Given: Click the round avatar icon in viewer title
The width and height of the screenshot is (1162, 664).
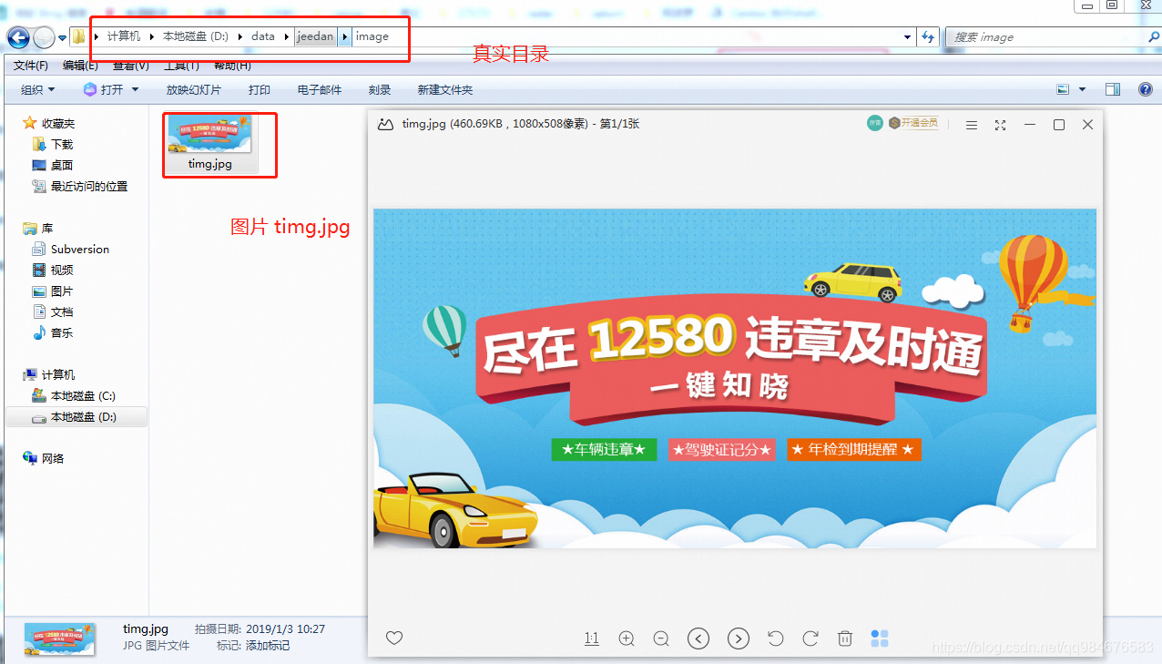Looking at the screenshot, I should pyautogui.click(x=875, y=123).
